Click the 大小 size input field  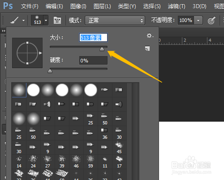tap(93, 38)
